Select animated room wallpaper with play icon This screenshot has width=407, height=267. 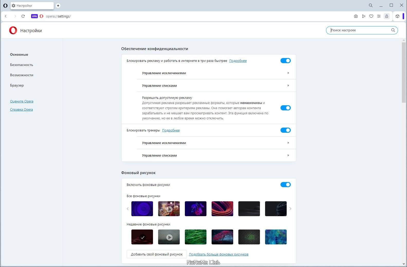[x=169, y=209]
